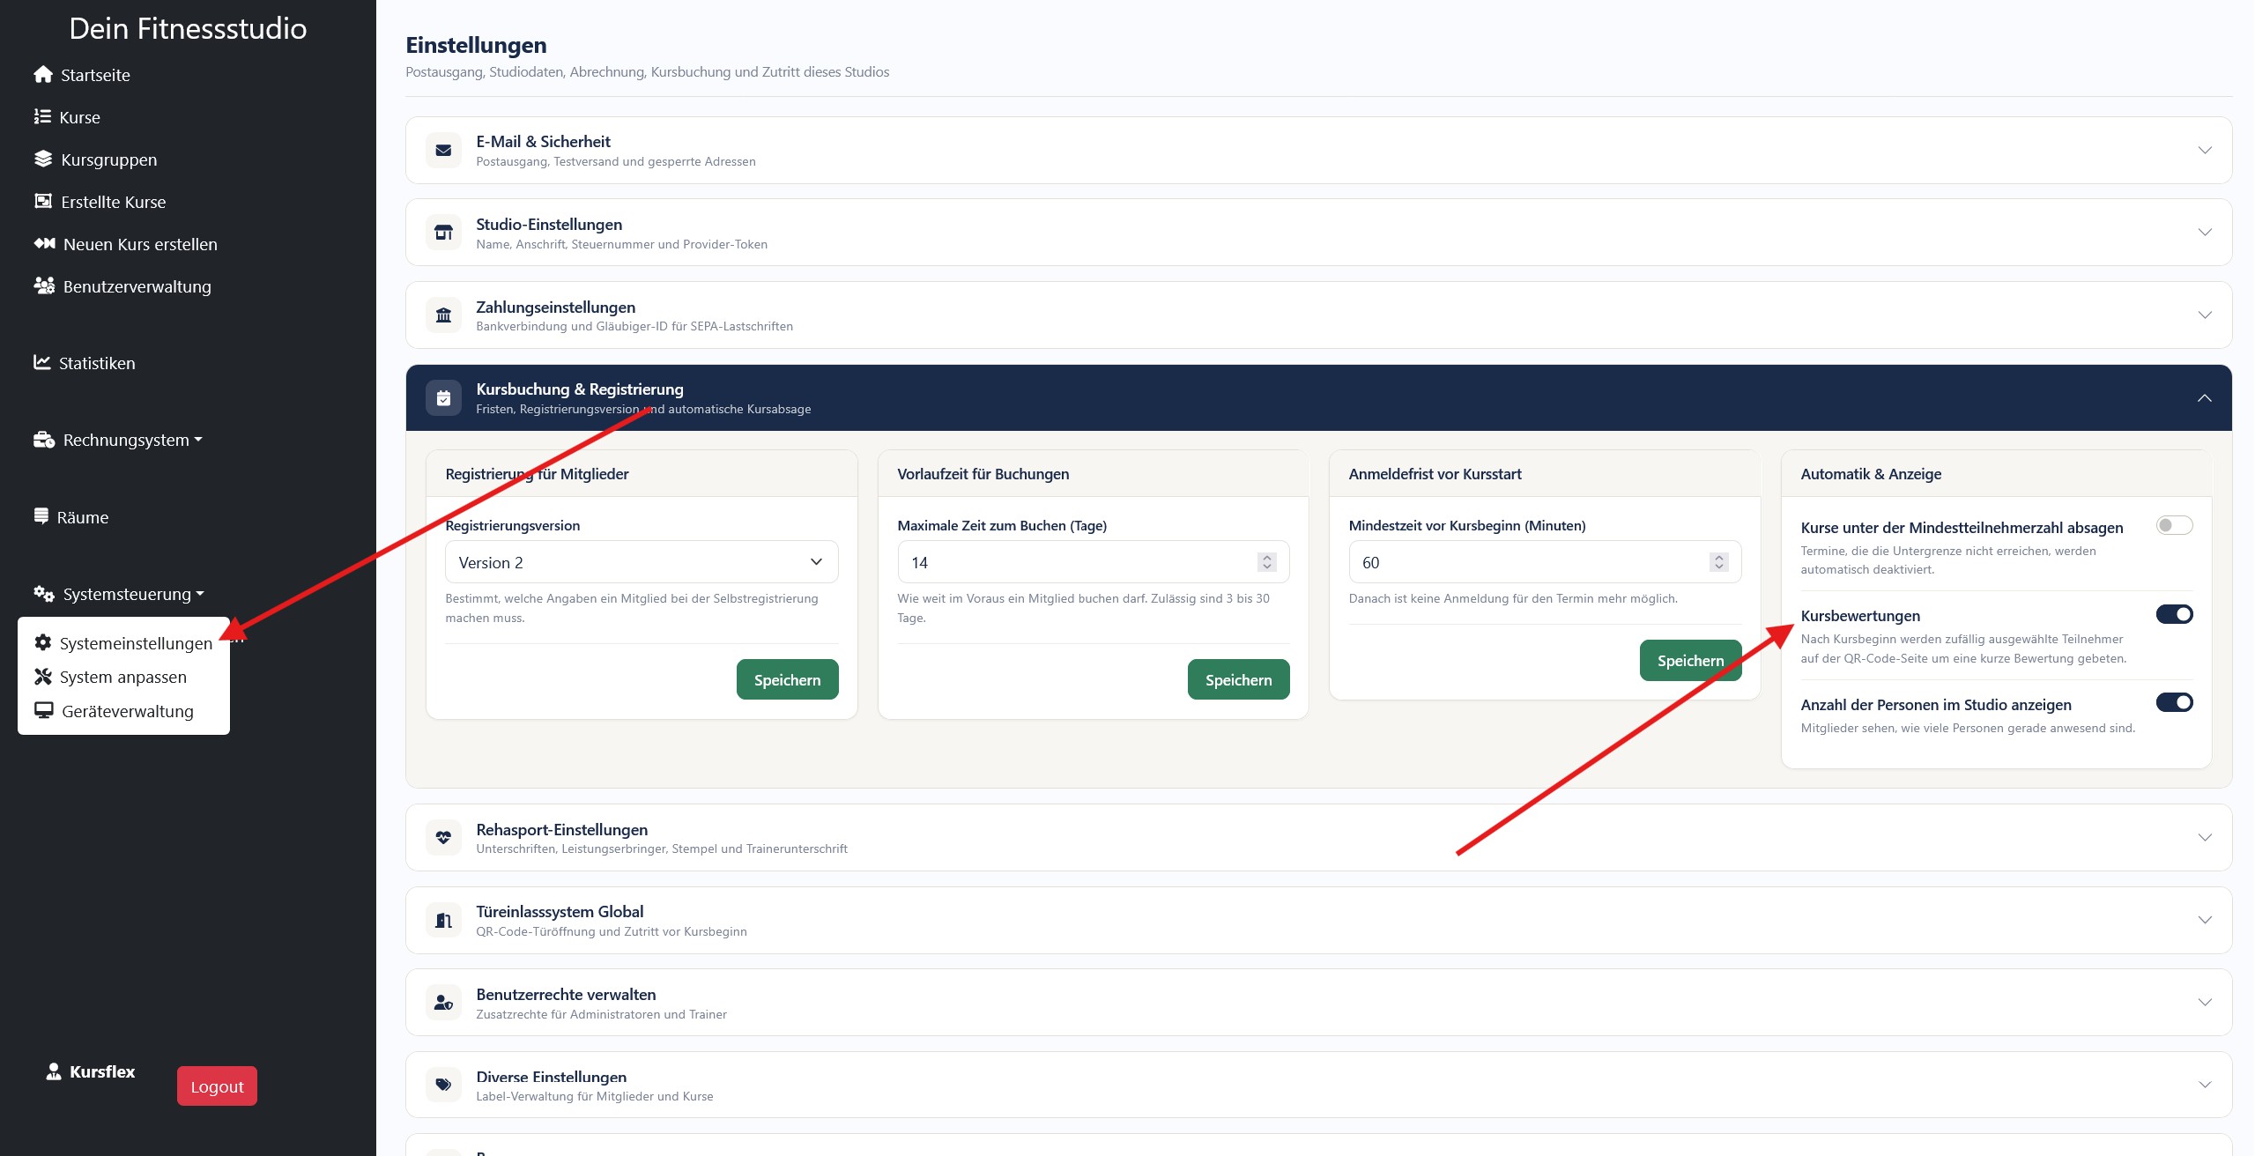Click the red Logout button

tap(217, 1086)
